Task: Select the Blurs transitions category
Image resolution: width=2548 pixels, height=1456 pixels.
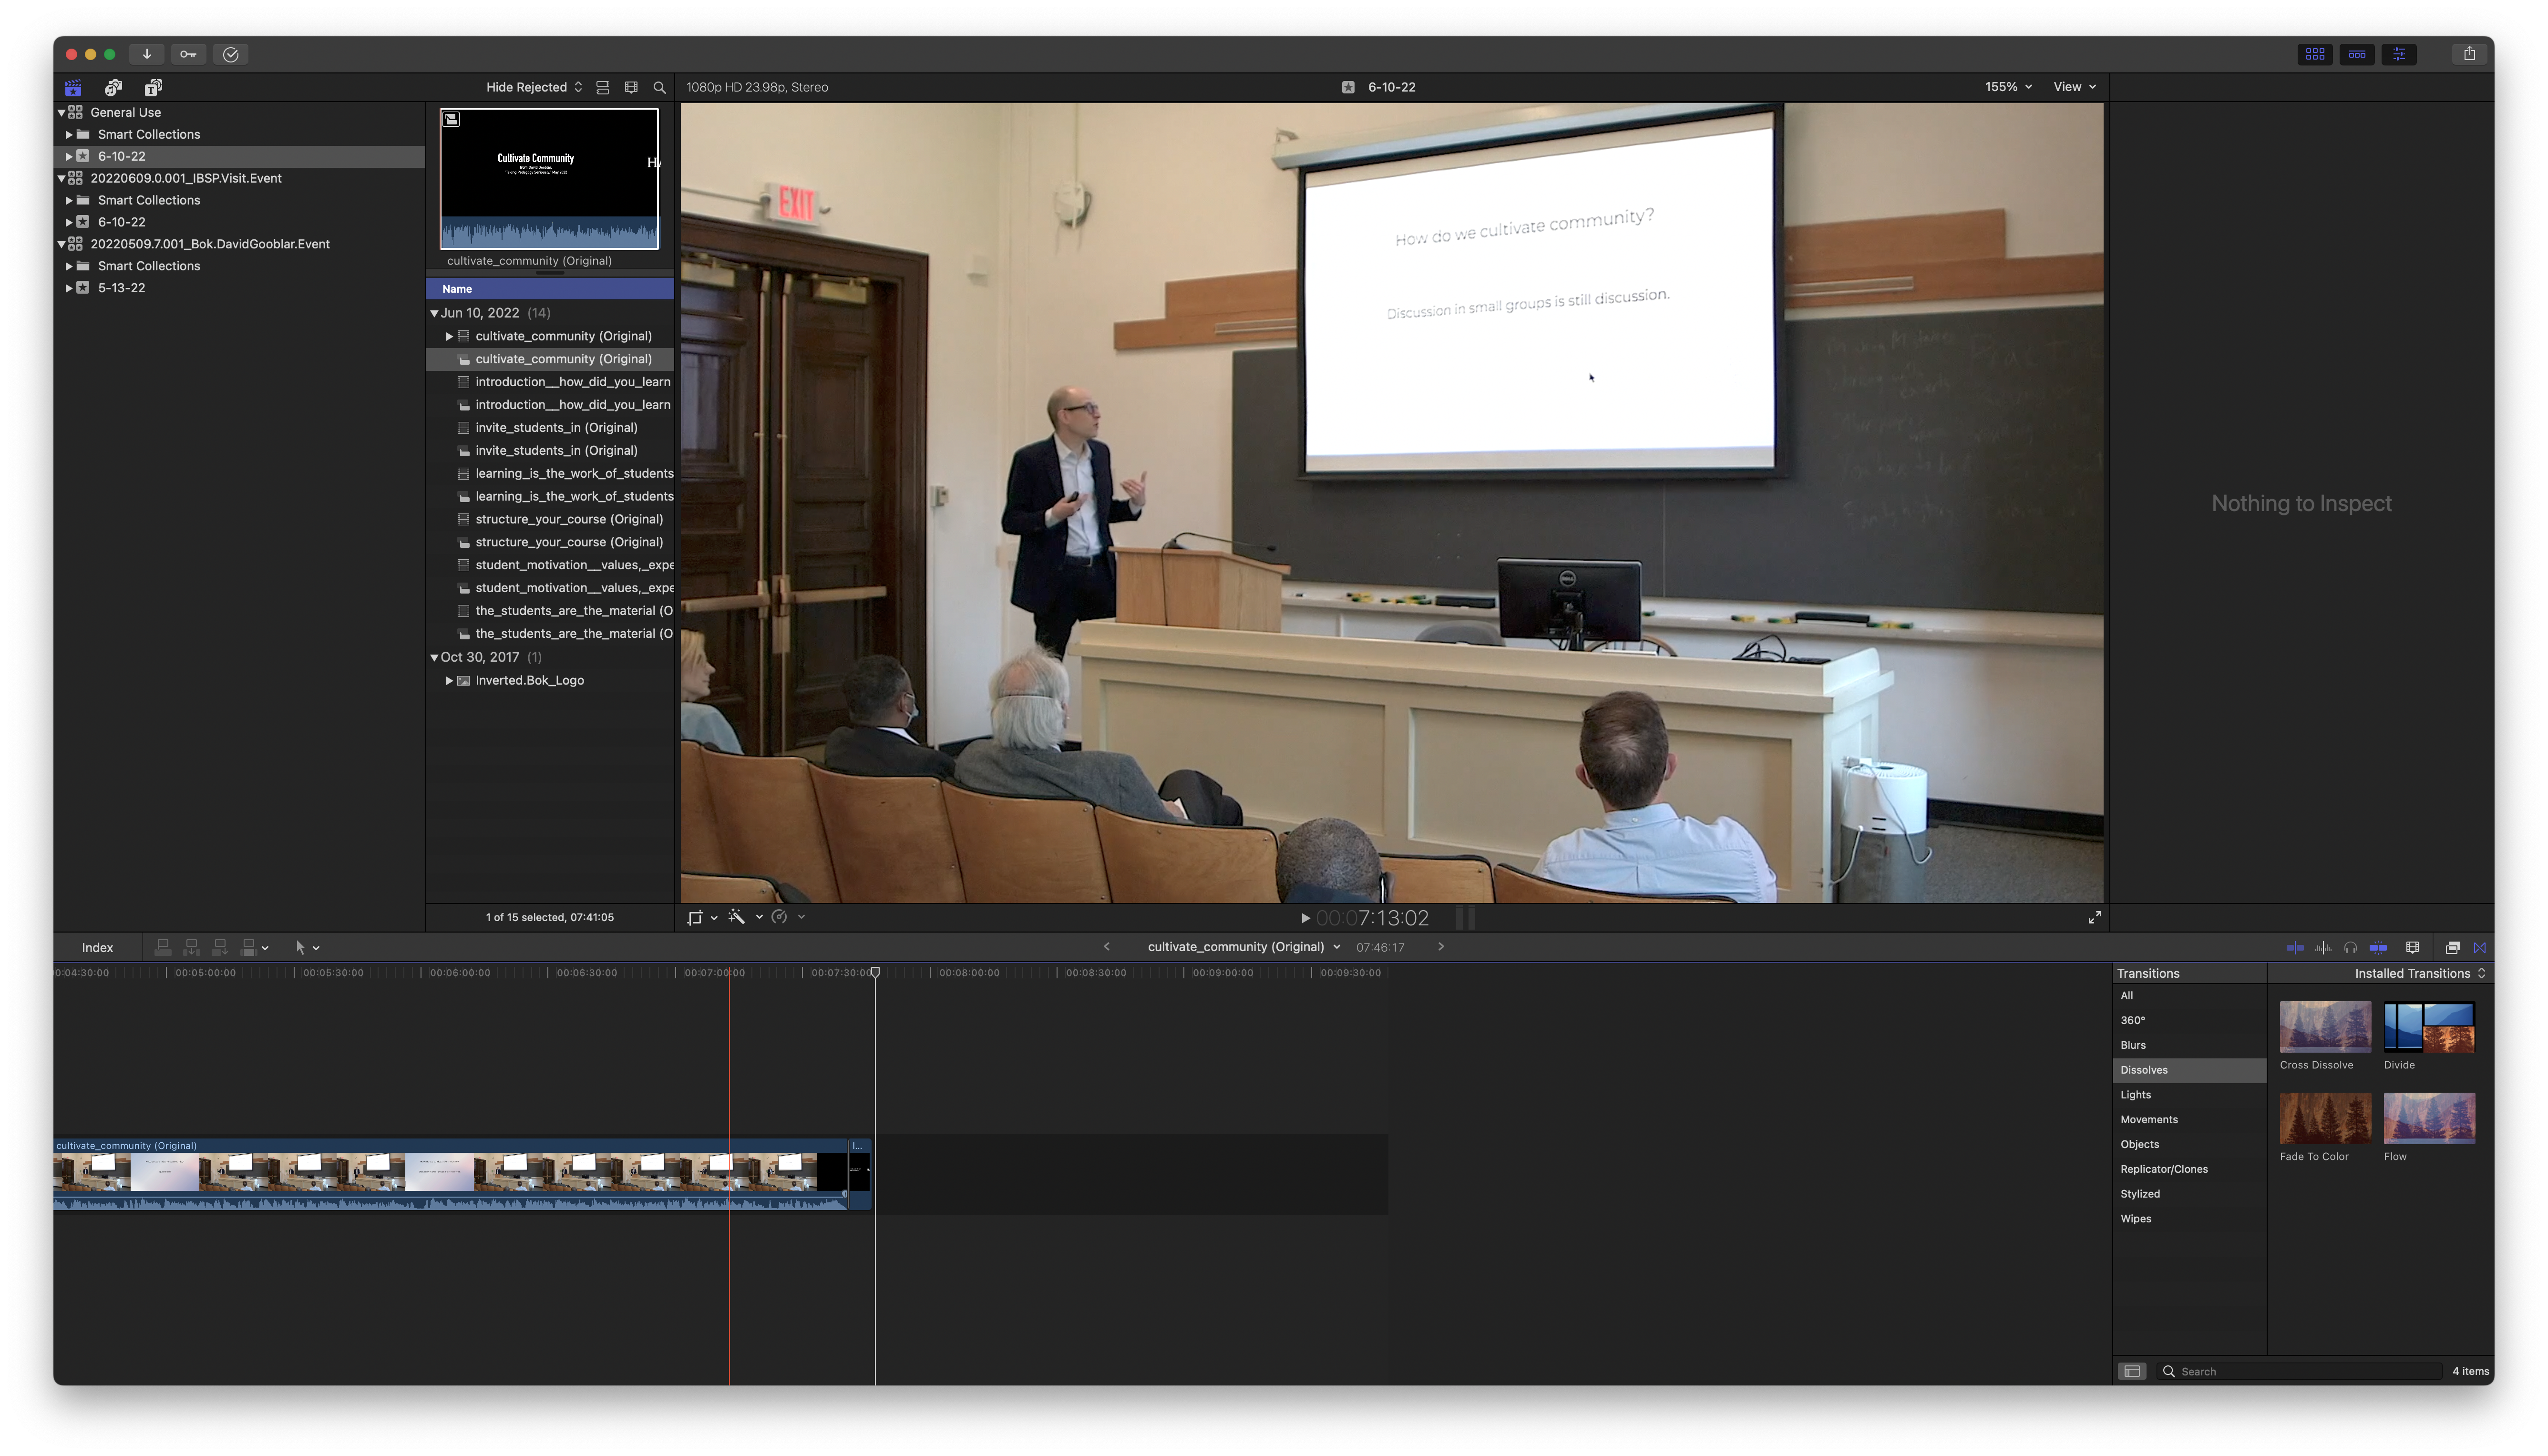Action: pyautogui.click(x=2132, y=1045)
